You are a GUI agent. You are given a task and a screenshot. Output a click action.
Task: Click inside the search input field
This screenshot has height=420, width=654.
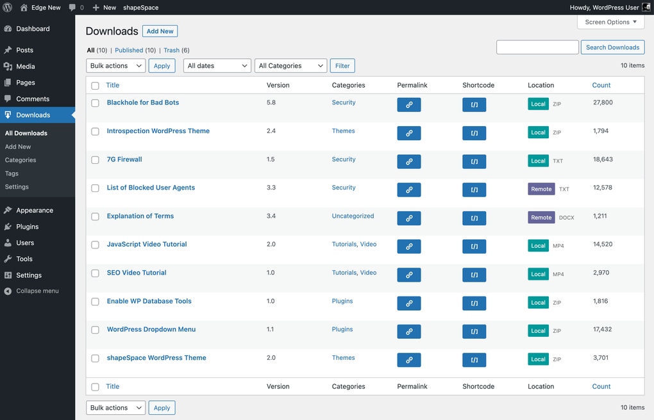click(x=537, y=47)
